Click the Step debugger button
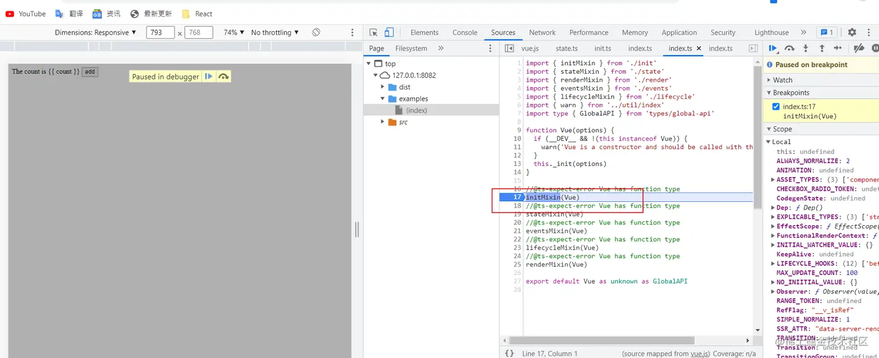879x358 pixels. click(838, 48)
